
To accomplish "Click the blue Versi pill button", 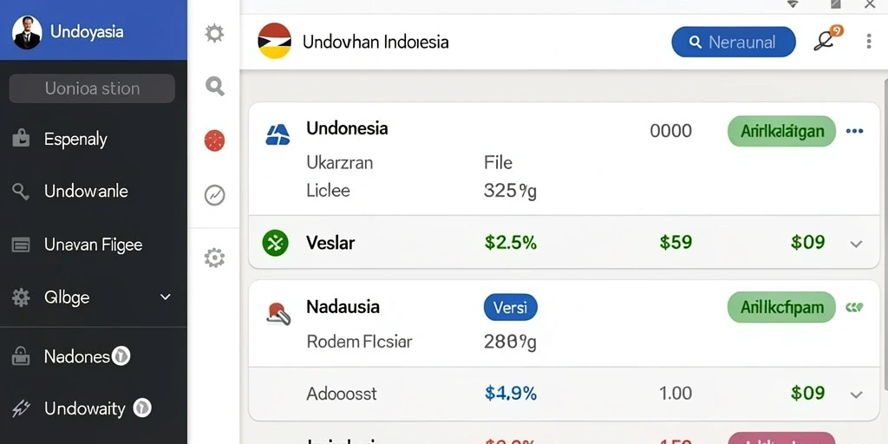I will pos(510,308).
